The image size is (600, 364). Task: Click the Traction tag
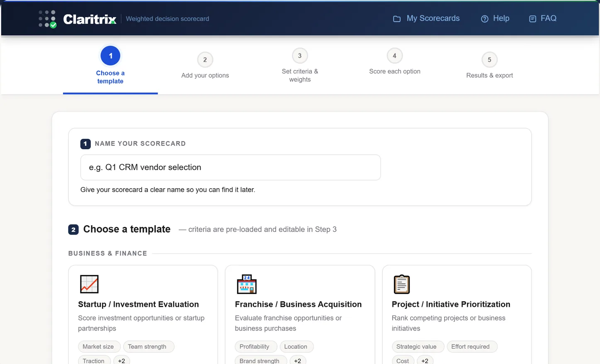tap(94, 360)
